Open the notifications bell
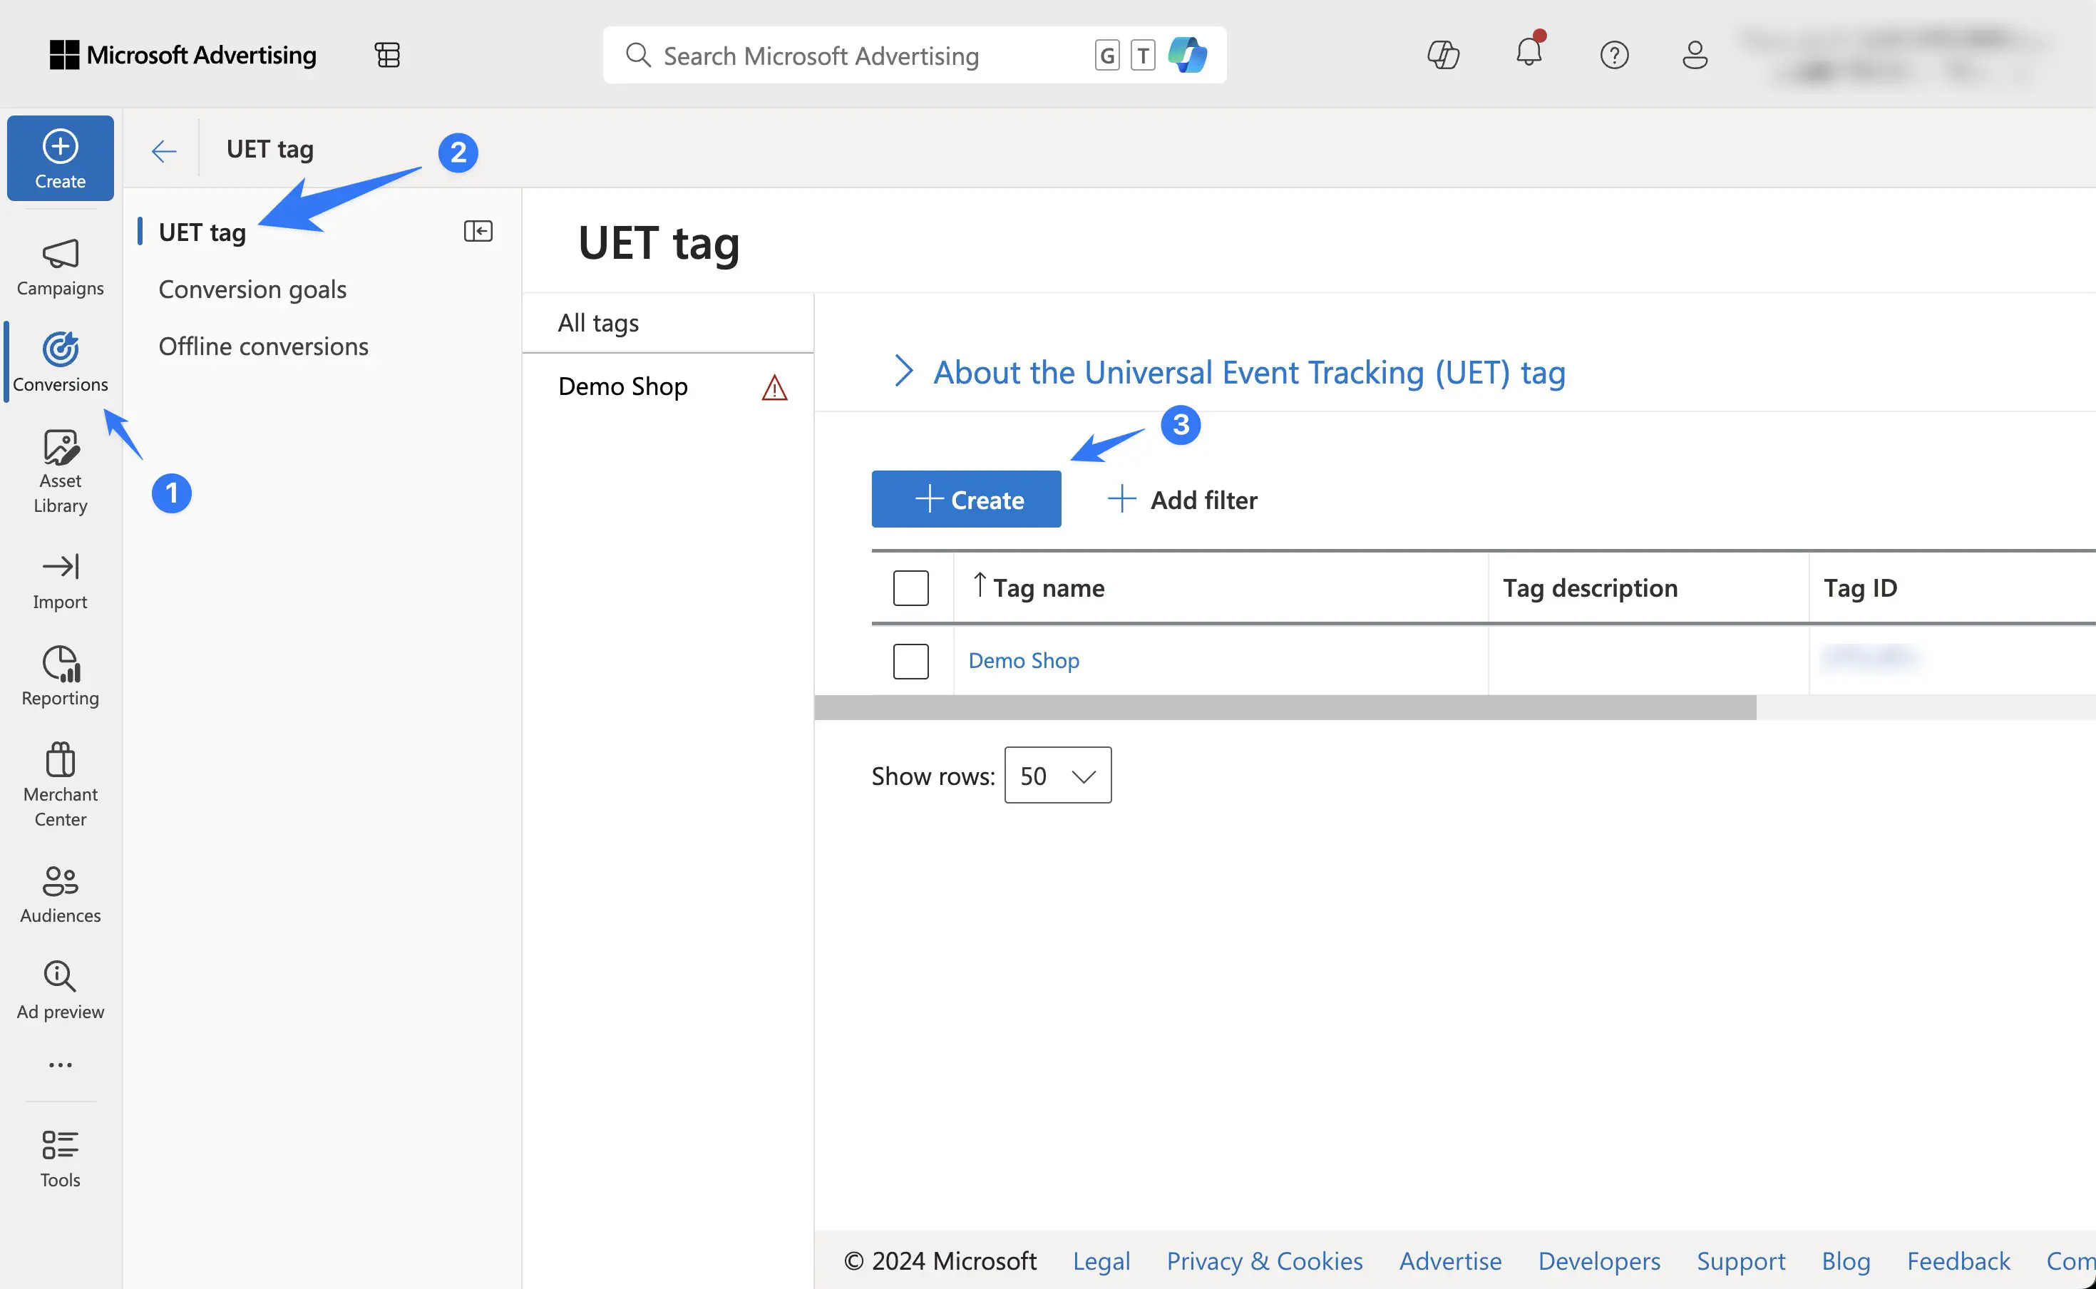 pos(1529,52)
